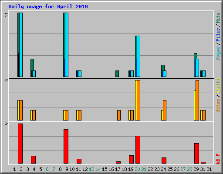The width and height of the screenshot is (223, 174).
Task: Click day 19 on the x-axis
Action: point(131,169)
